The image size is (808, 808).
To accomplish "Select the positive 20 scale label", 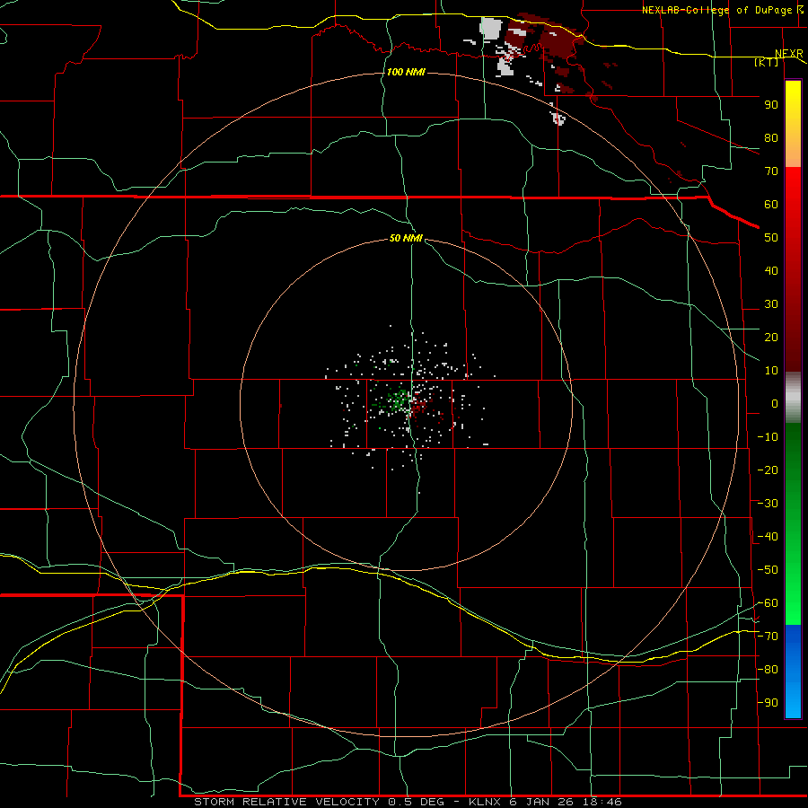I will tap(771, 337).
